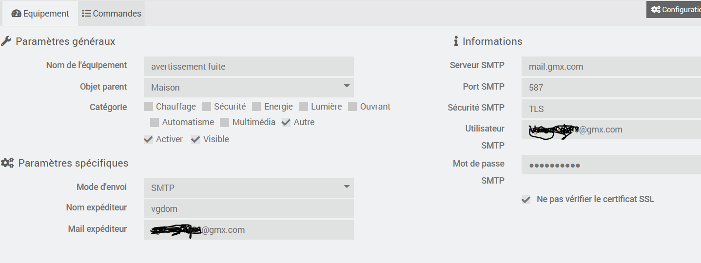Click the Mot de passe SMTP field
The height and width of the screenshot is (263, 701).
tap(611, 165)
